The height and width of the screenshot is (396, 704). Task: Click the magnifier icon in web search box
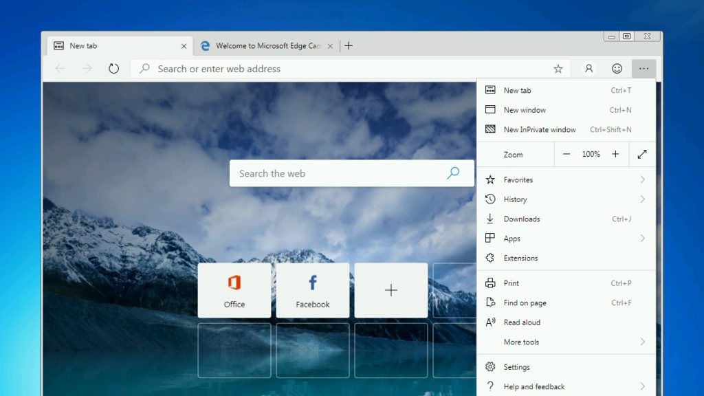coord(453,173)
